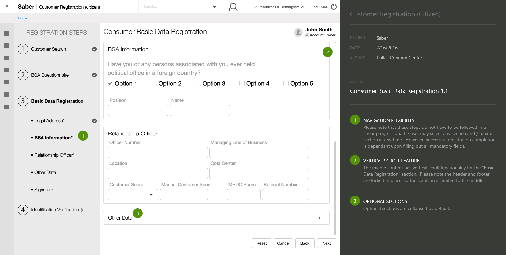
Task: Go to Customer Search step
Action: tap(48, 49)
